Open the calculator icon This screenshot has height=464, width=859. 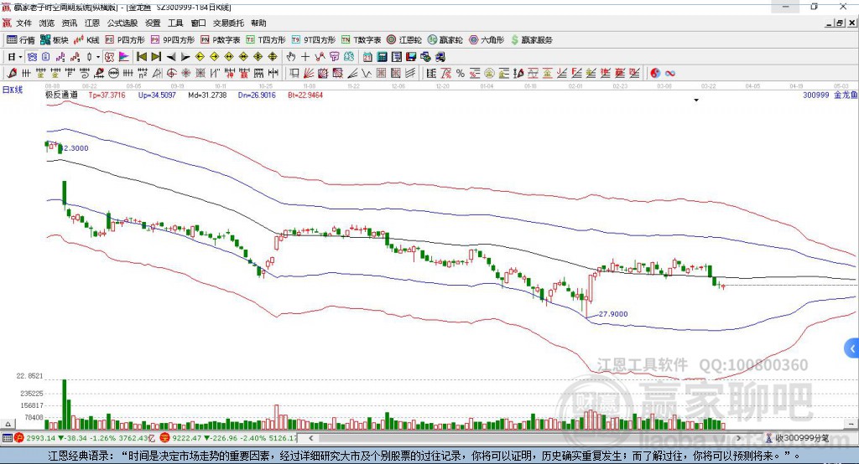click(x=383, y=57)
